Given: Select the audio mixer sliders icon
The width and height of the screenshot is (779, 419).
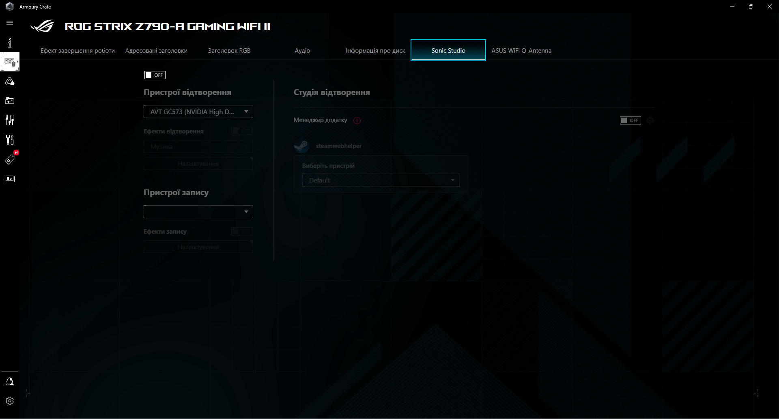Looking at the screenshot, I should click(10, 120).
